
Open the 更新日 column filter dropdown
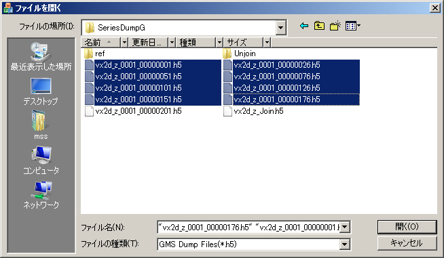172,43
